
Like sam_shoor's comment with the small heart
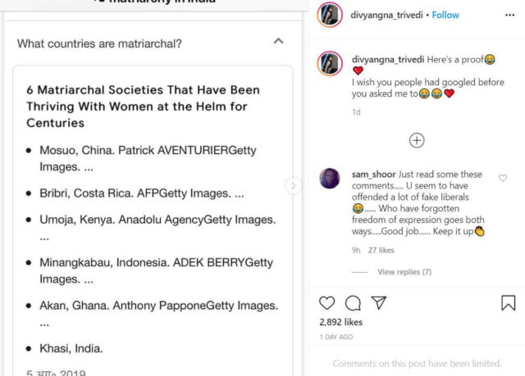click(x=503, y=178)
